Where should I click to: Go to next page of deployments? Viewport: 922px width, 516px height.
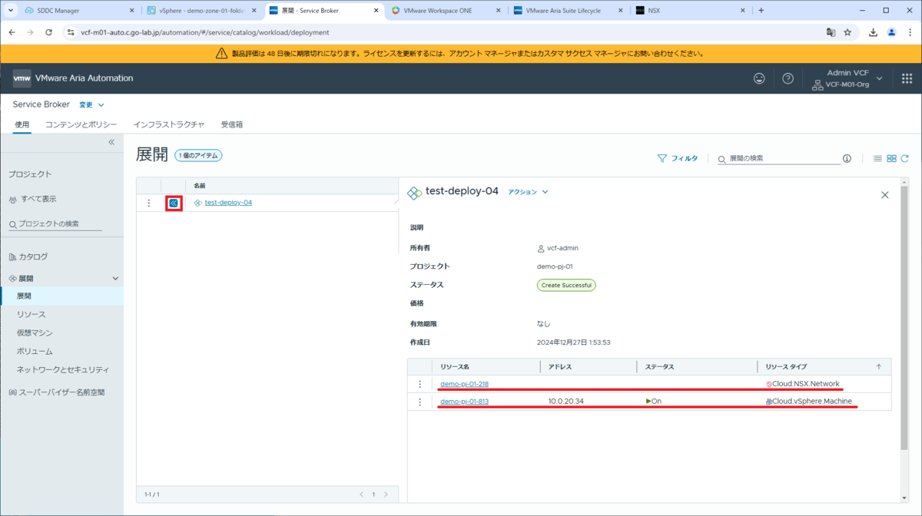click(386, 495)
